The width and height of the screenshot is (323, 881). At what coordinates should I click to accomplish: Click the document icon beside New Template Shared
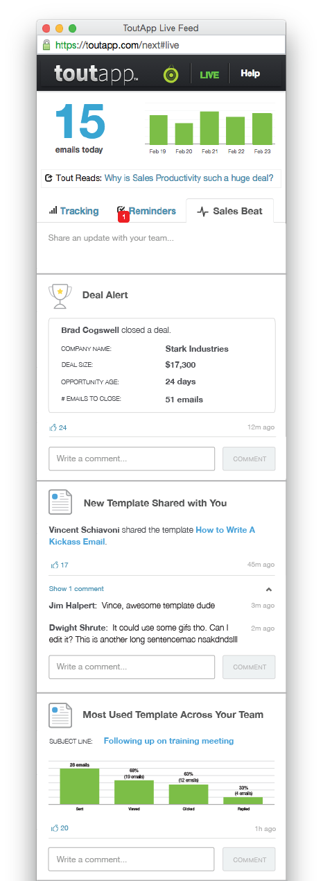coord(60,502)
